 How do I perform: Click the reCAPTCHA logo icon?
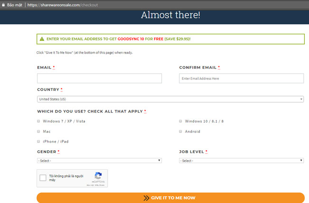[x=98, y=175]
